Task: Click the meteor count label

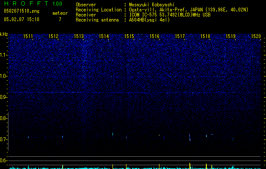Action: click(x=60, y=13)
